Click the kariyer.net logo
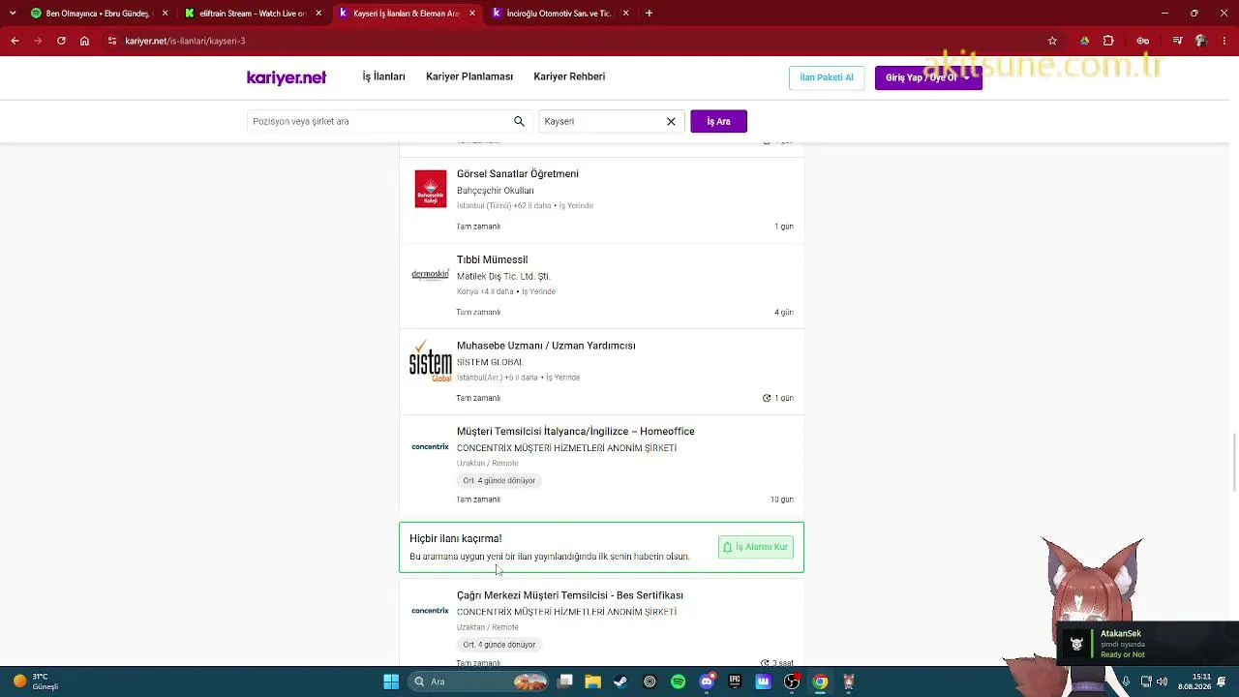The width and height of the screenshot is (1239, 697). click(287, 77)
